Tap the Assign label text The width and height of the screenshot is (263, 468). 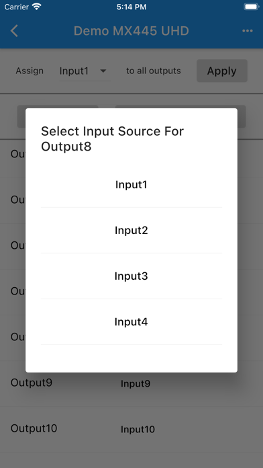[x=30, y=71]
